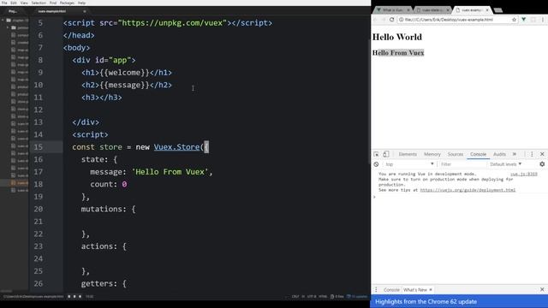Click the file path in Atom status bar
The image size is (548, 308).
33,297
